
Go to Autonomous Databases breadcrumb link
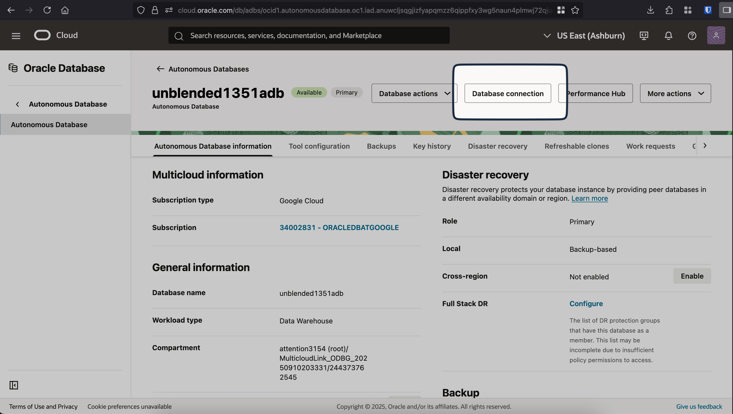209,69
